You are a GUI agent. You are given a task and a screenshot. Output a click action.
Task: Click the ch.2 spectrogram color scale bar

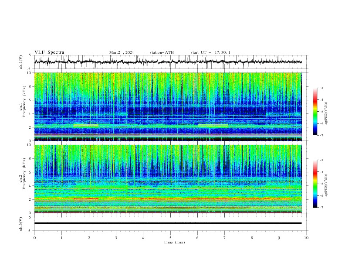[x=315, y=184]
